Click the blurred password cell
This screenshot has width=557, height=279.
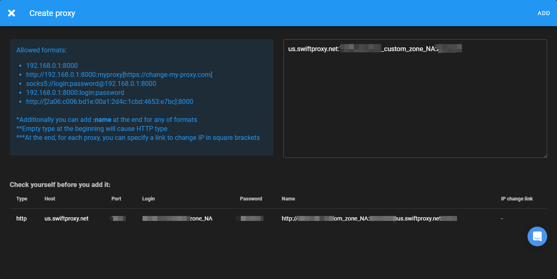250,218
